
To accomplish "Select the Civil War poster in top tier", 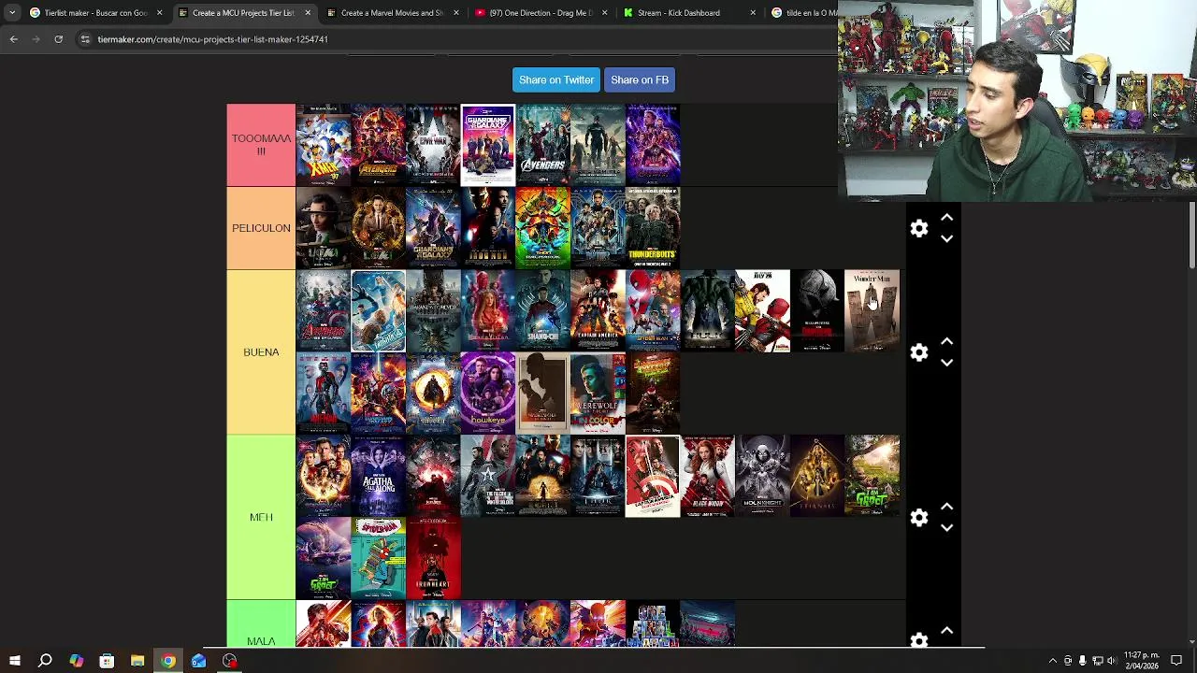I will click(433, 145).
